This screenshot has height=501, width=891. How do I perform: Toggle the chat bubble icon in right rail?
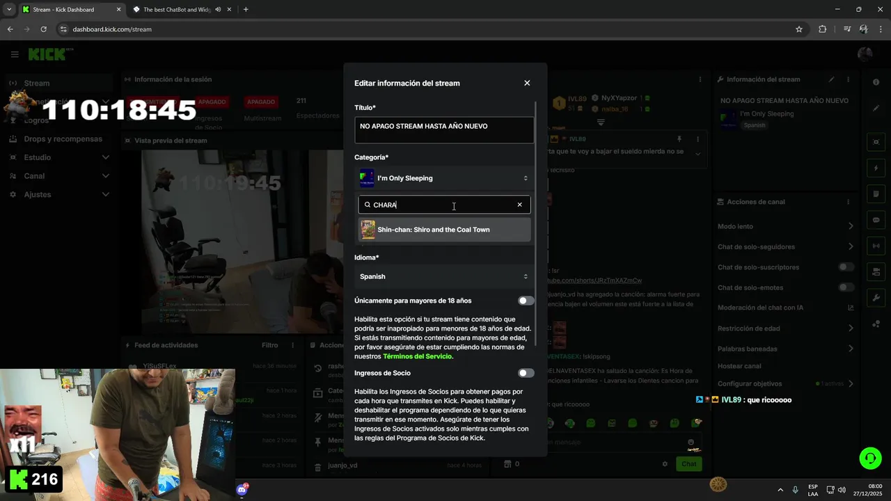click(876, 220)
